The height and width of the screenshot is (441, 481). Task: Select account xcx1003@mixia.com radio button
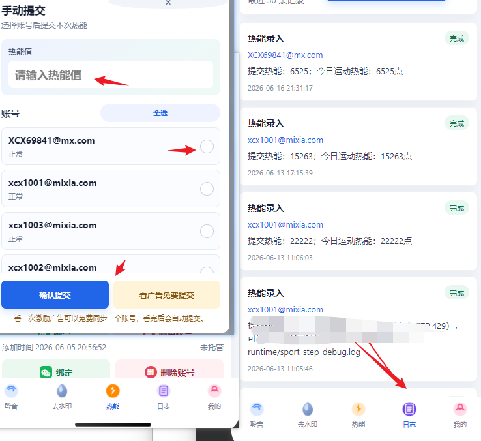[207, 231]
